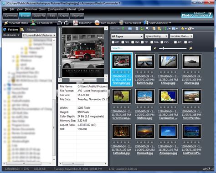216x173 pixels.
Task: Click the second orange move-files icon
Action: (159, 29)
